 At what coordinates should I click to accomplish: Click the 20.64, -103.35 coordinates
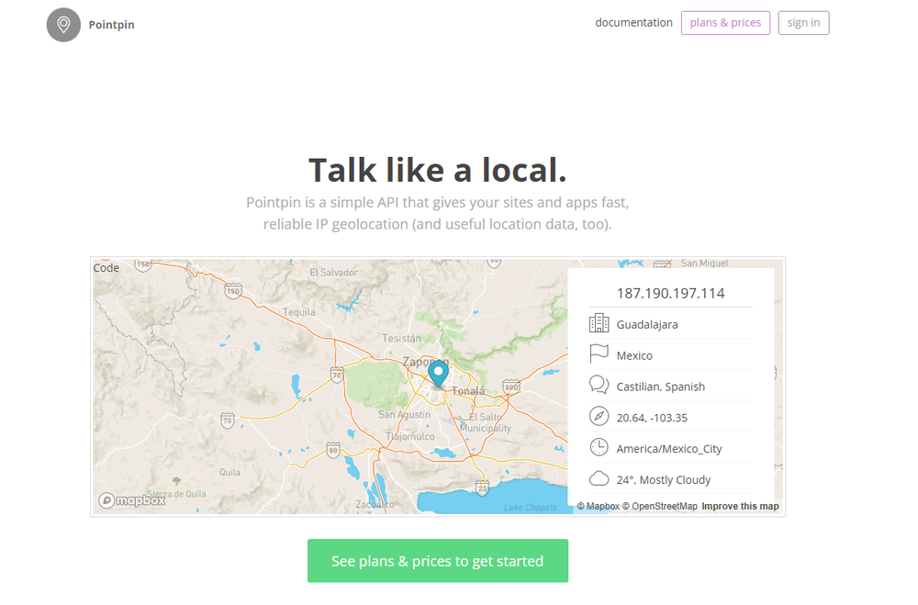click(x=652, y=418)
